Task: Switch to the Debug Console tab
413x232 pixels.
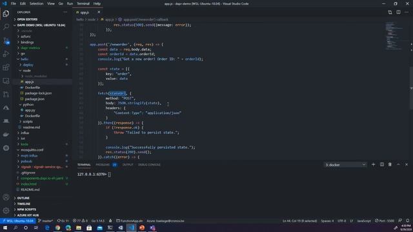Action: [149, 165]
